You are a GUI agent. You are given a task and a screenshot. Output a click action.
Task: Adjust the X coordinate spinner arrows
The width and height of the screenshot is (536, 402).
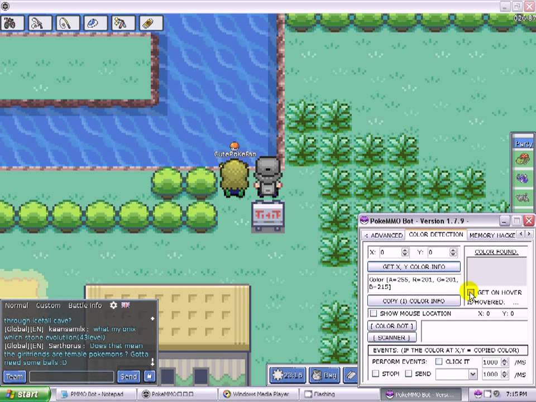point(405,252)
